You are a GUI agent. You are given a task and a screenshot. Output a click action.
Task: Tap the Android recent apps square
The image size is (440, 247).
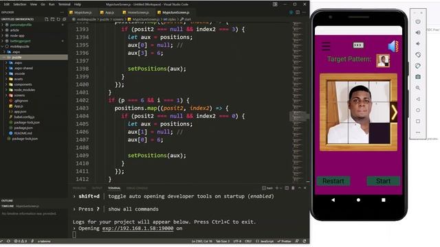click(384, 200)
